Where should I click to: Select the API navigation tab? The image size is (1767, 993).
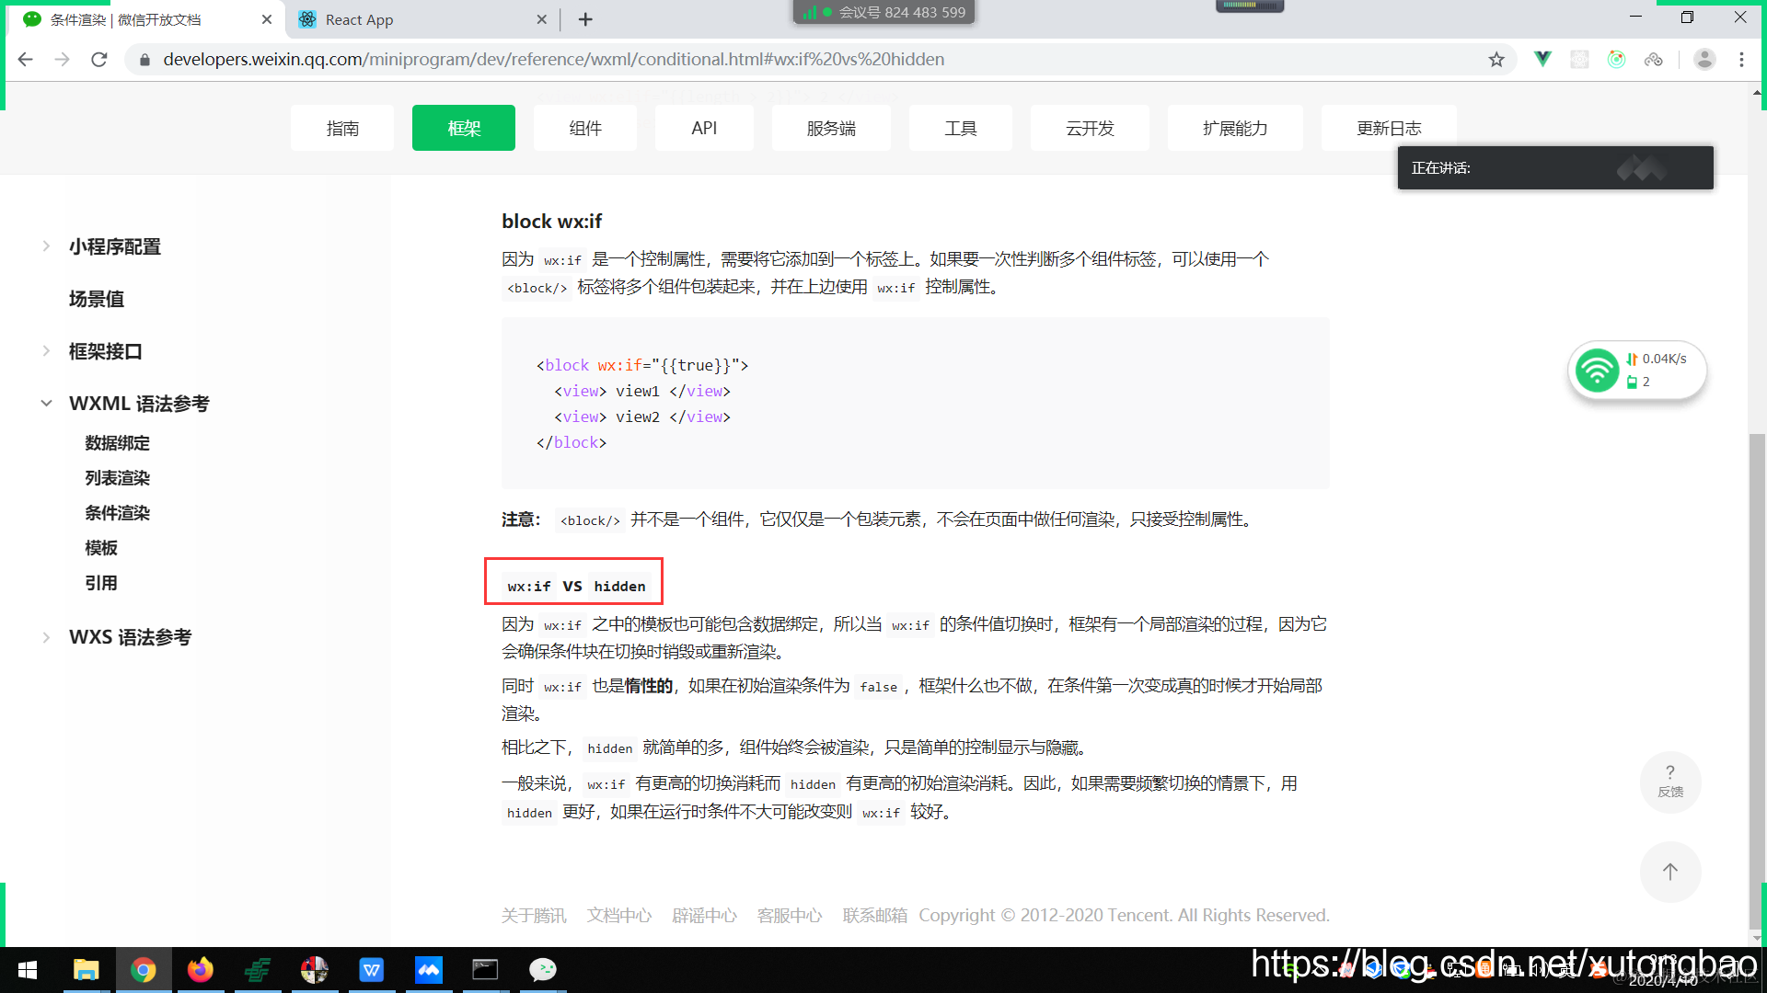(704, 128)
